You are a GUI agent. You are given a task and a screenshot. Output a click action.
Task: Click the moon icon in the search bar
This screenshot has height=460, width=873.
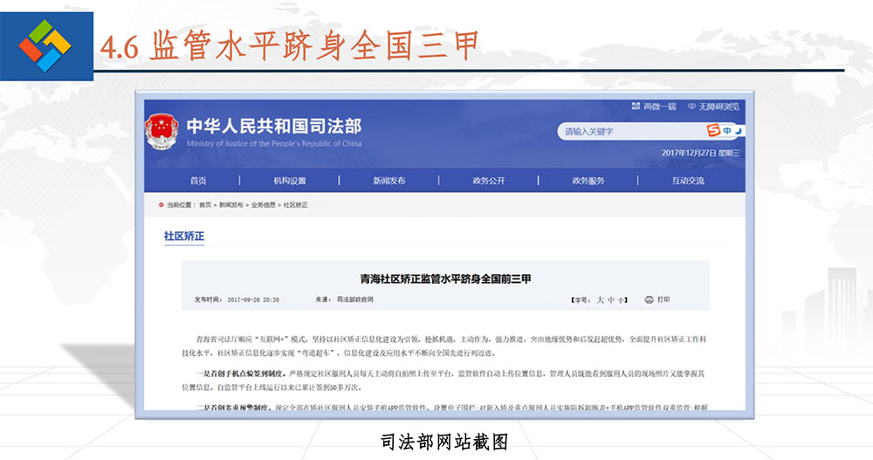point(739,130)
